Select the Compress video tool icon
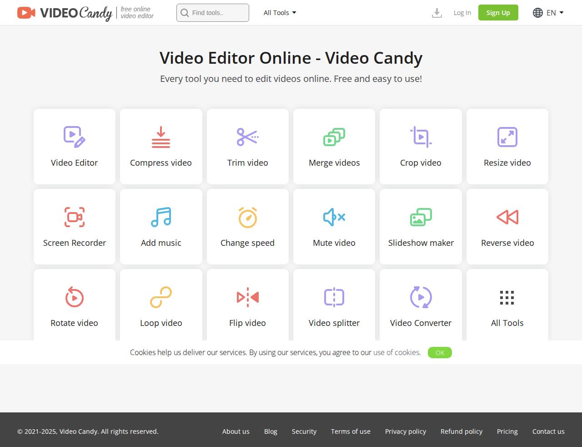Viewport: 582px width, 447px height. (x=161, y=137)
